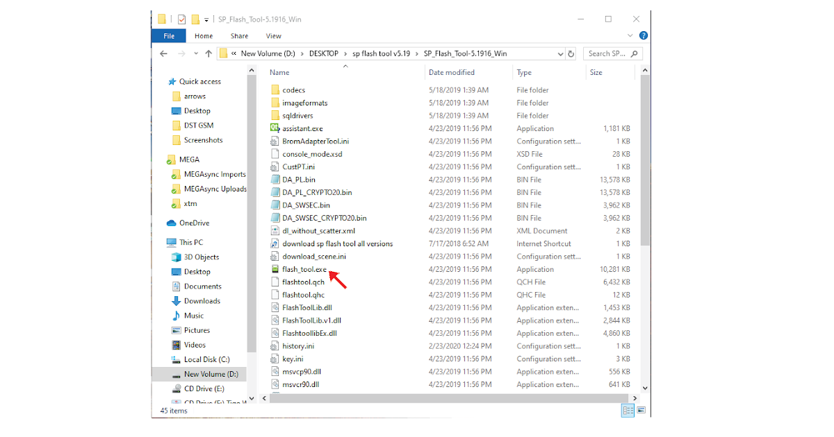834x437 pixels.
Task: Click the address bar previous-folders chevron
Action: 234,53
